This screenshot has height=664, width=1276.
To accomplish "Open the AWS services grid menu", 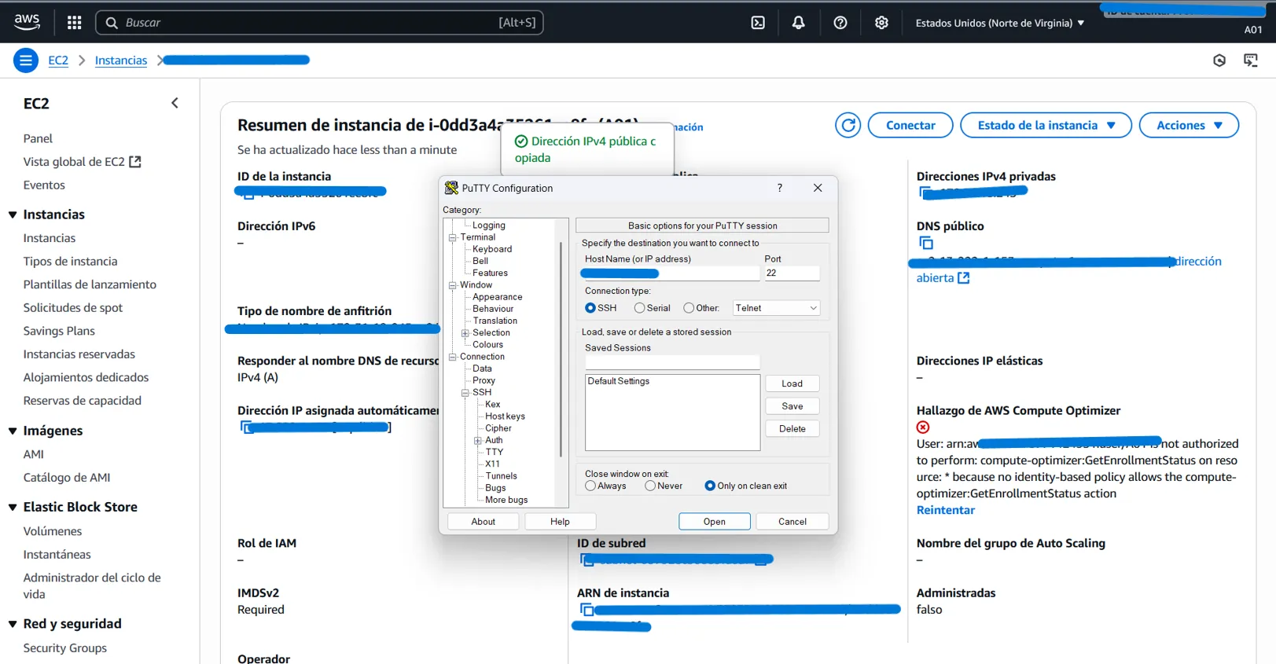I will coord(74,23).
